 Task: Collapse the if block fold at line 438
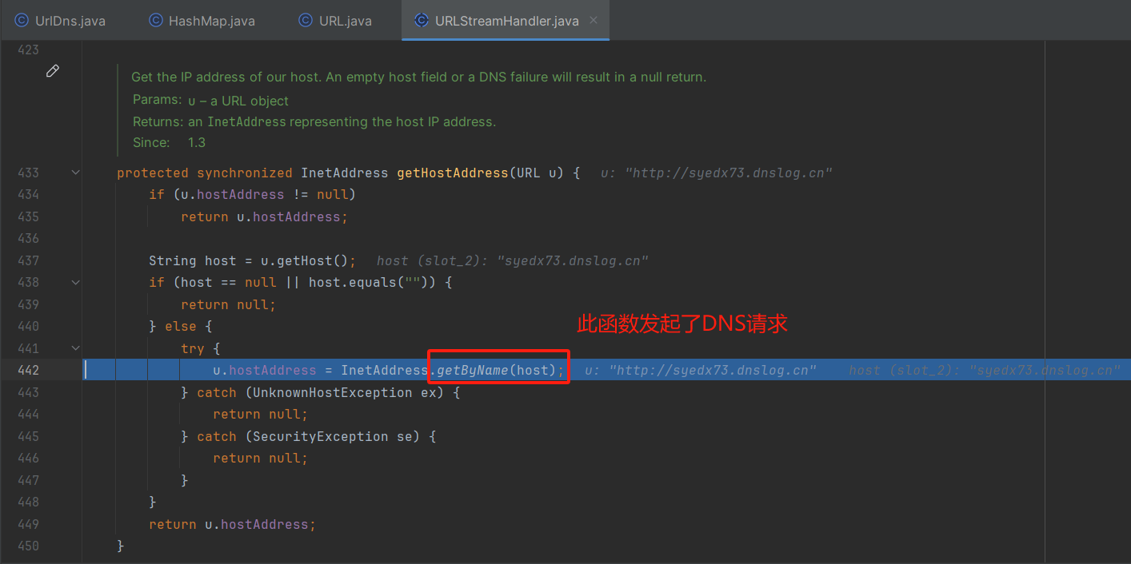(75, 282)
